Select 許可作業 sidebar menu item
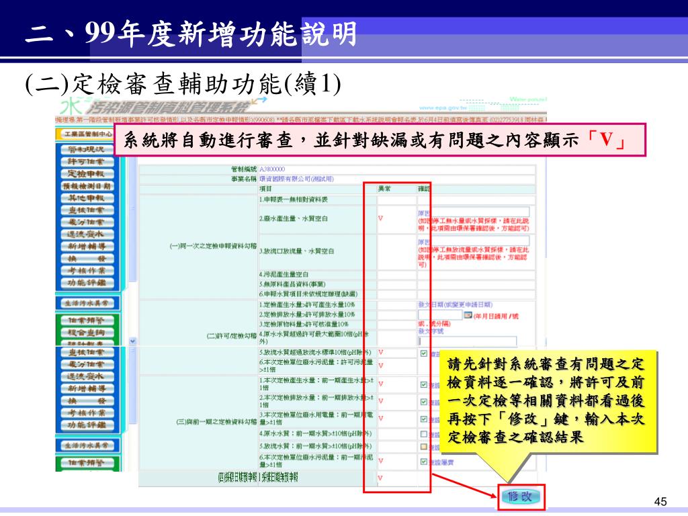Viewport: 688px width, 516px height. tap(87, 162)
